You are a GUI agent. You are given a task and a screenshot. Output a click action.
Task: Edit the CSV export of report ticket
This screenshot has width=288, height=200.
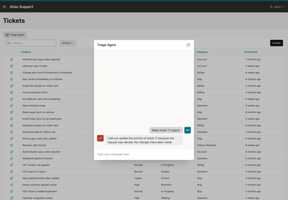12,172
